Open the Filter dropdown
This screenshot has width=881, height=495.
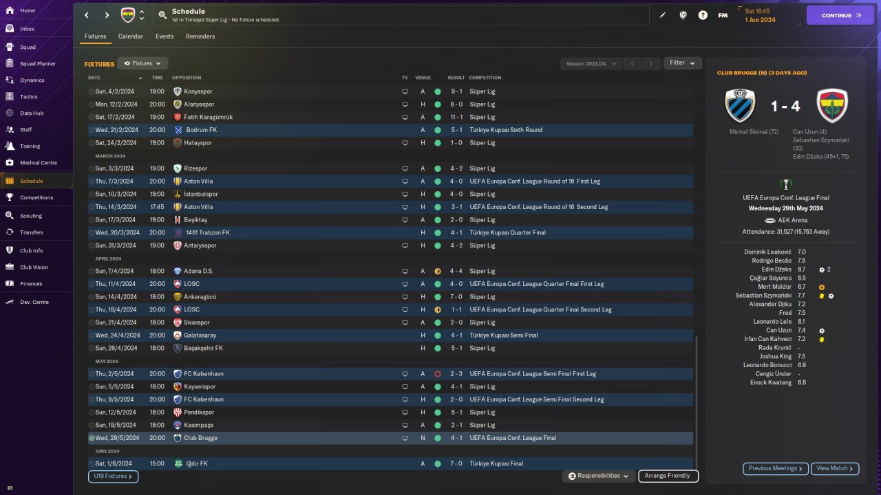[683, 63]
